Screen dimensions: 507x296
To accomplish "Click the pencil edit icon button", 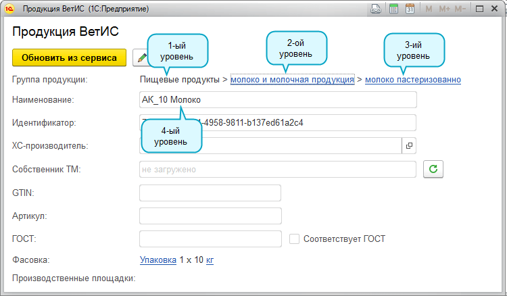I will point(141,58).
